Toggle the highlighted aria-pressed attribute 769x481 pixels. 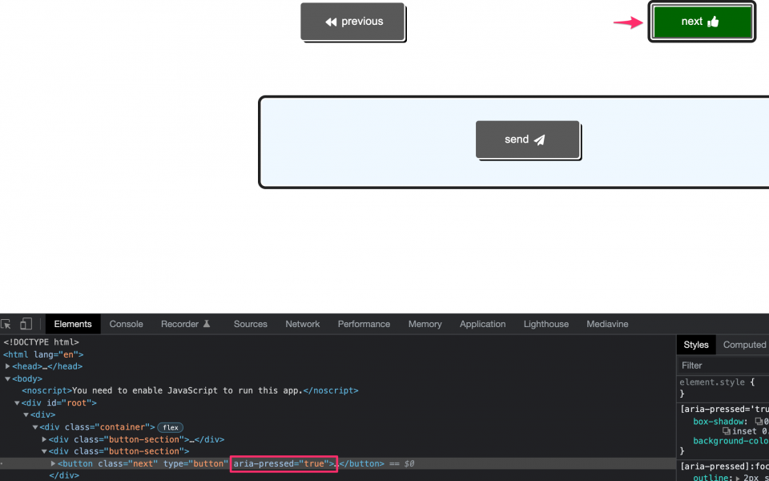(283, 463)
